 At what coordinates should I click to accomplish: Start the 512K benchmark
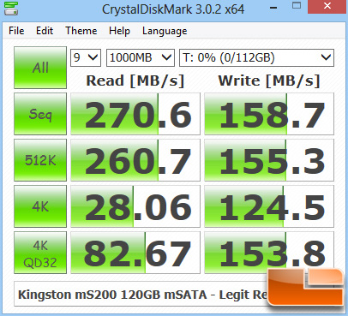(x=40, y=160)
